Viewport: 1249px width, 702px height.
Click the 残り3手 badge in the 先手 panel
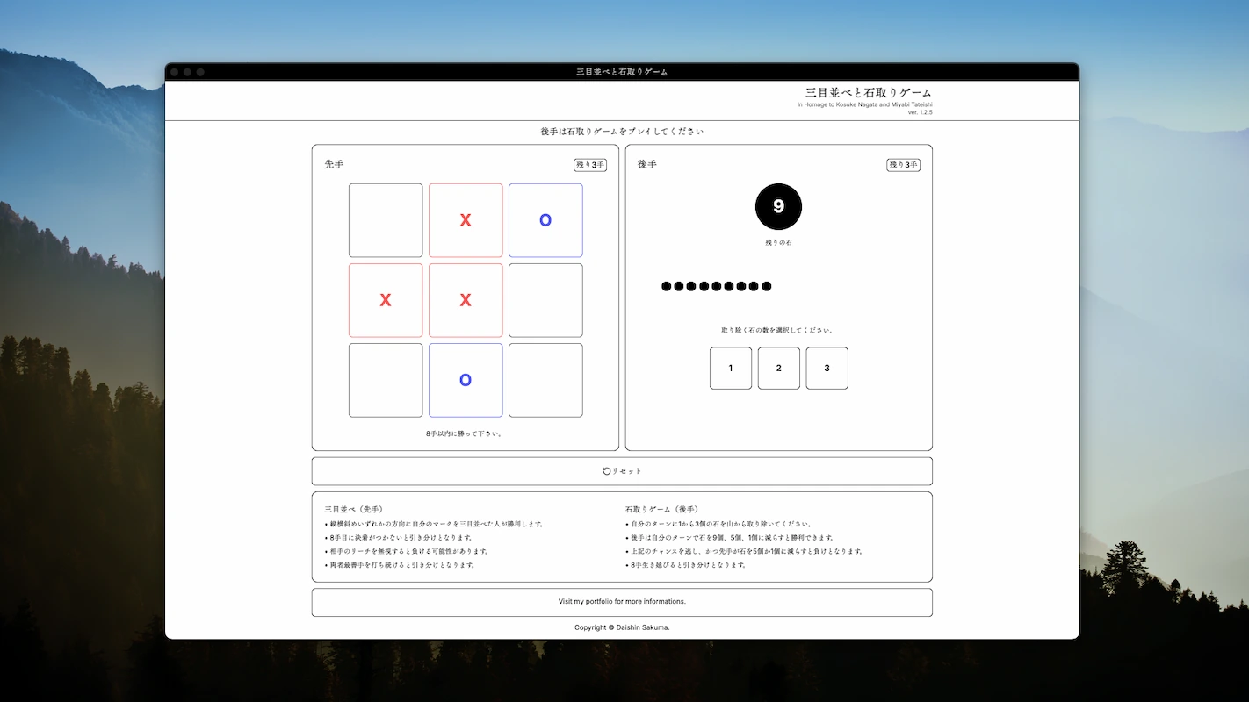588,164
